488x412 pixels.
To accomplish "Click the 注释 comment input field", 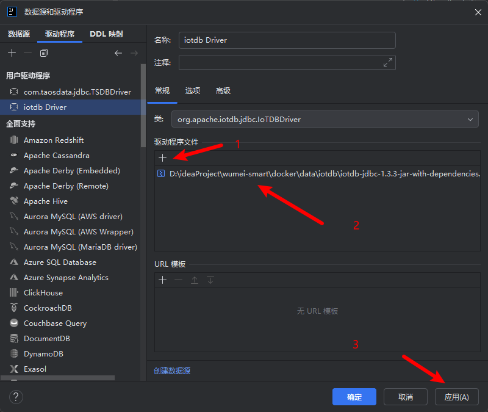I will pos(287,63).
